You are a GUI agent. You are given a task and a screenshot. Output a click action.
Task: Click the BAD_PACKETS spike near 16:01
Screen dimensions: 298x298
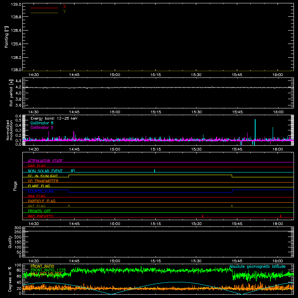280,216
